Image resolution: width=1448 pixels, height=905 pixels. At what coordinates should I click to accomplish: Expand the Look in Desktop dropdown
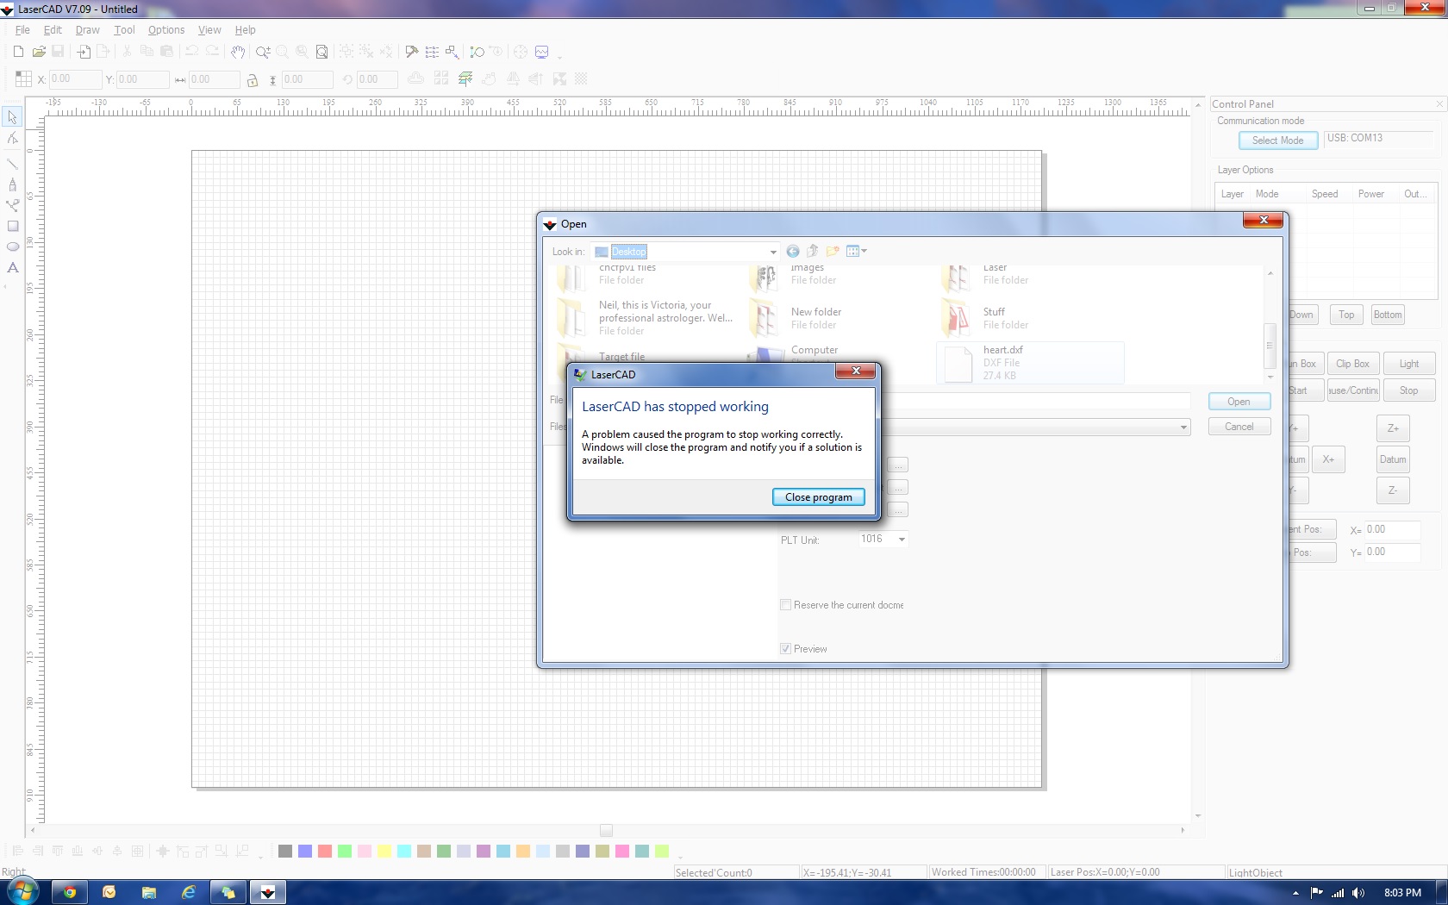pos(773,253)
